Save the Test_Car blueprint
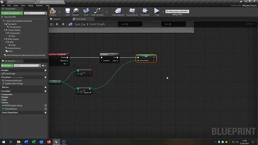This screenshot has height=145, width=258. point(68,12)
